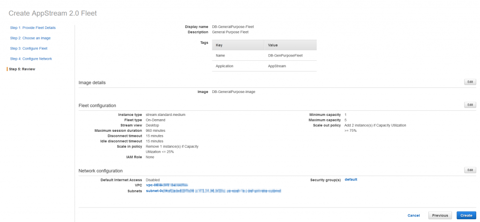Cancel the fleet creation
This screenshot has width=480, height=222.
pos(413,215)
